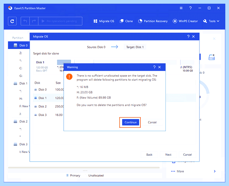Open Partition Recovery tool

pos(153,21)
